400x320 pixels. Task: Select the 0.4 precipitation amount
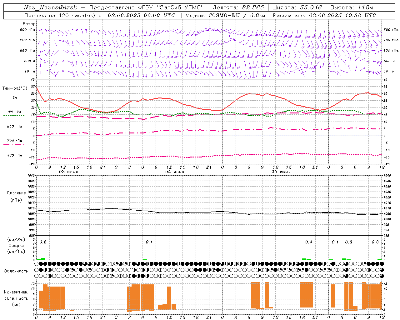coord(309,242)
